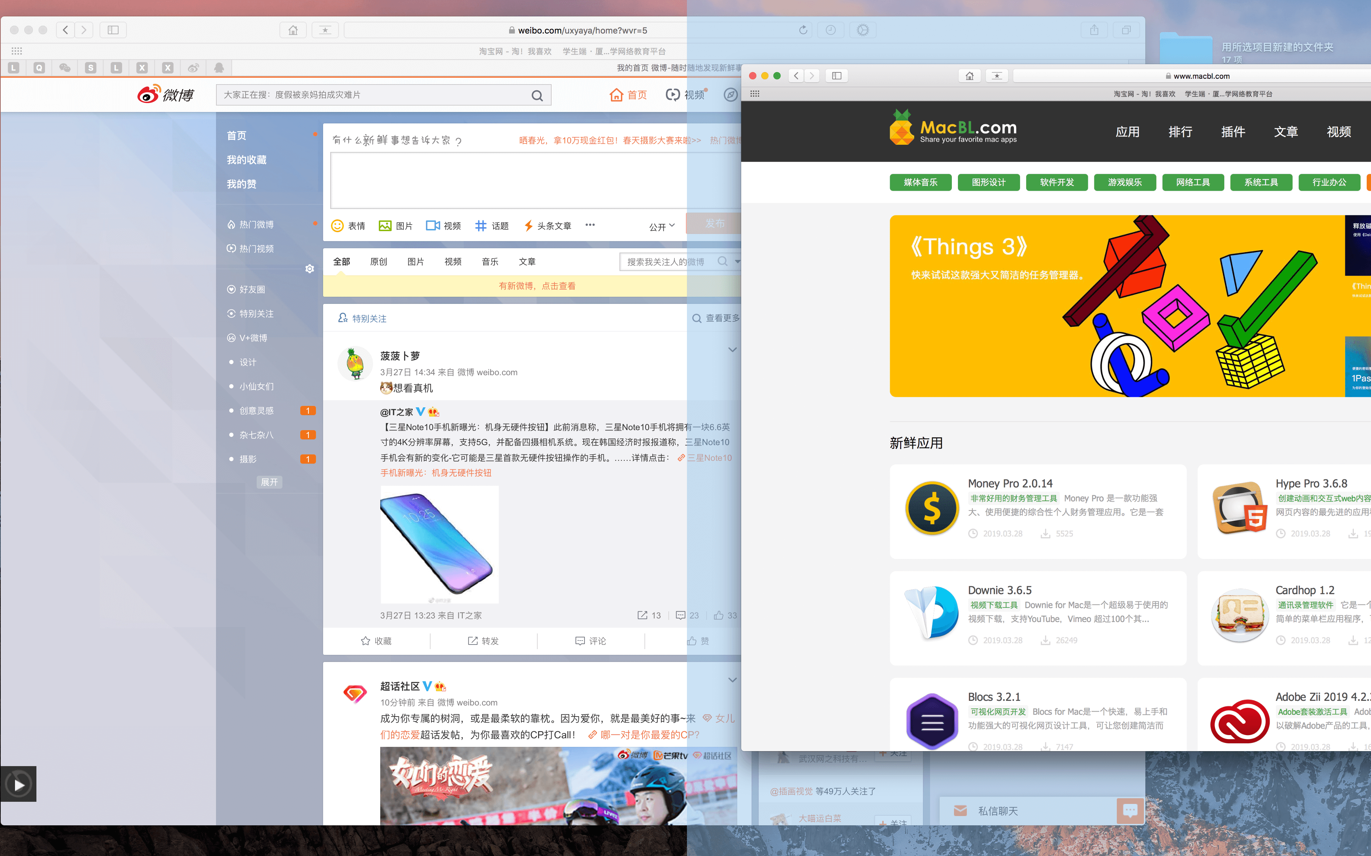Click 查看更多 in 特别关注 section
This screenshot has height=856, width=1371.
[x=716, y=318]
